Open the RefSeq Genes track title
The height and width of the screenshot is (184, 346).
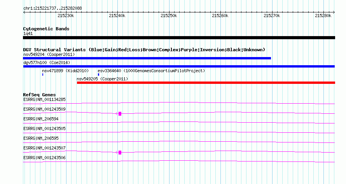point(39,95)
